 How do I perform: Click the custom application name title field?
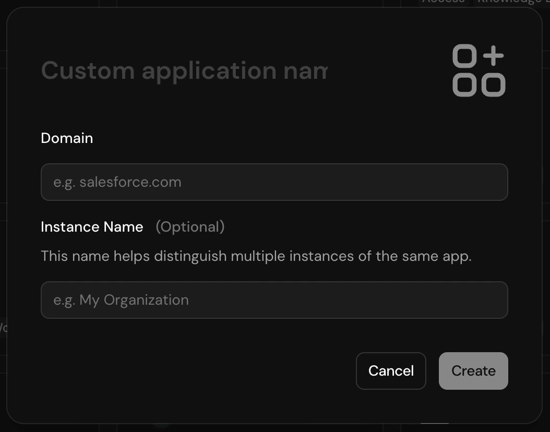pyautogui.click(x=184, y=70)
